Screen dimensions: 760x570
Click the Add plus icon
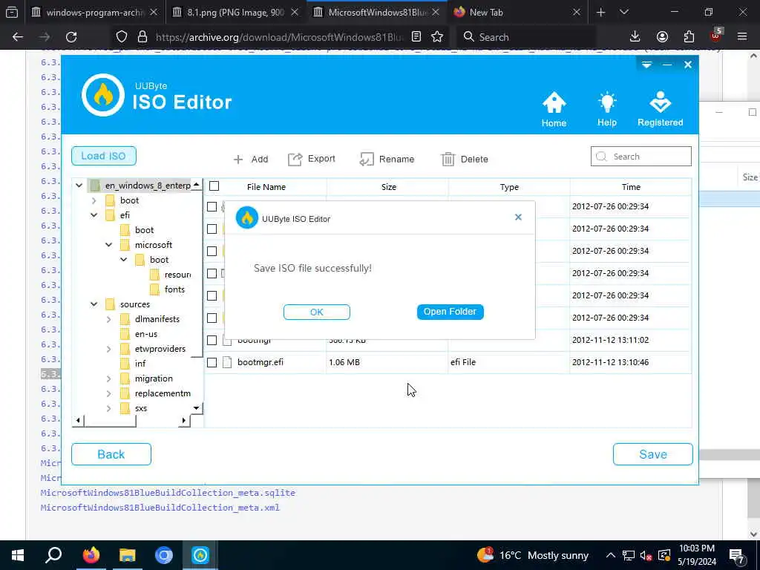point(238,159)
